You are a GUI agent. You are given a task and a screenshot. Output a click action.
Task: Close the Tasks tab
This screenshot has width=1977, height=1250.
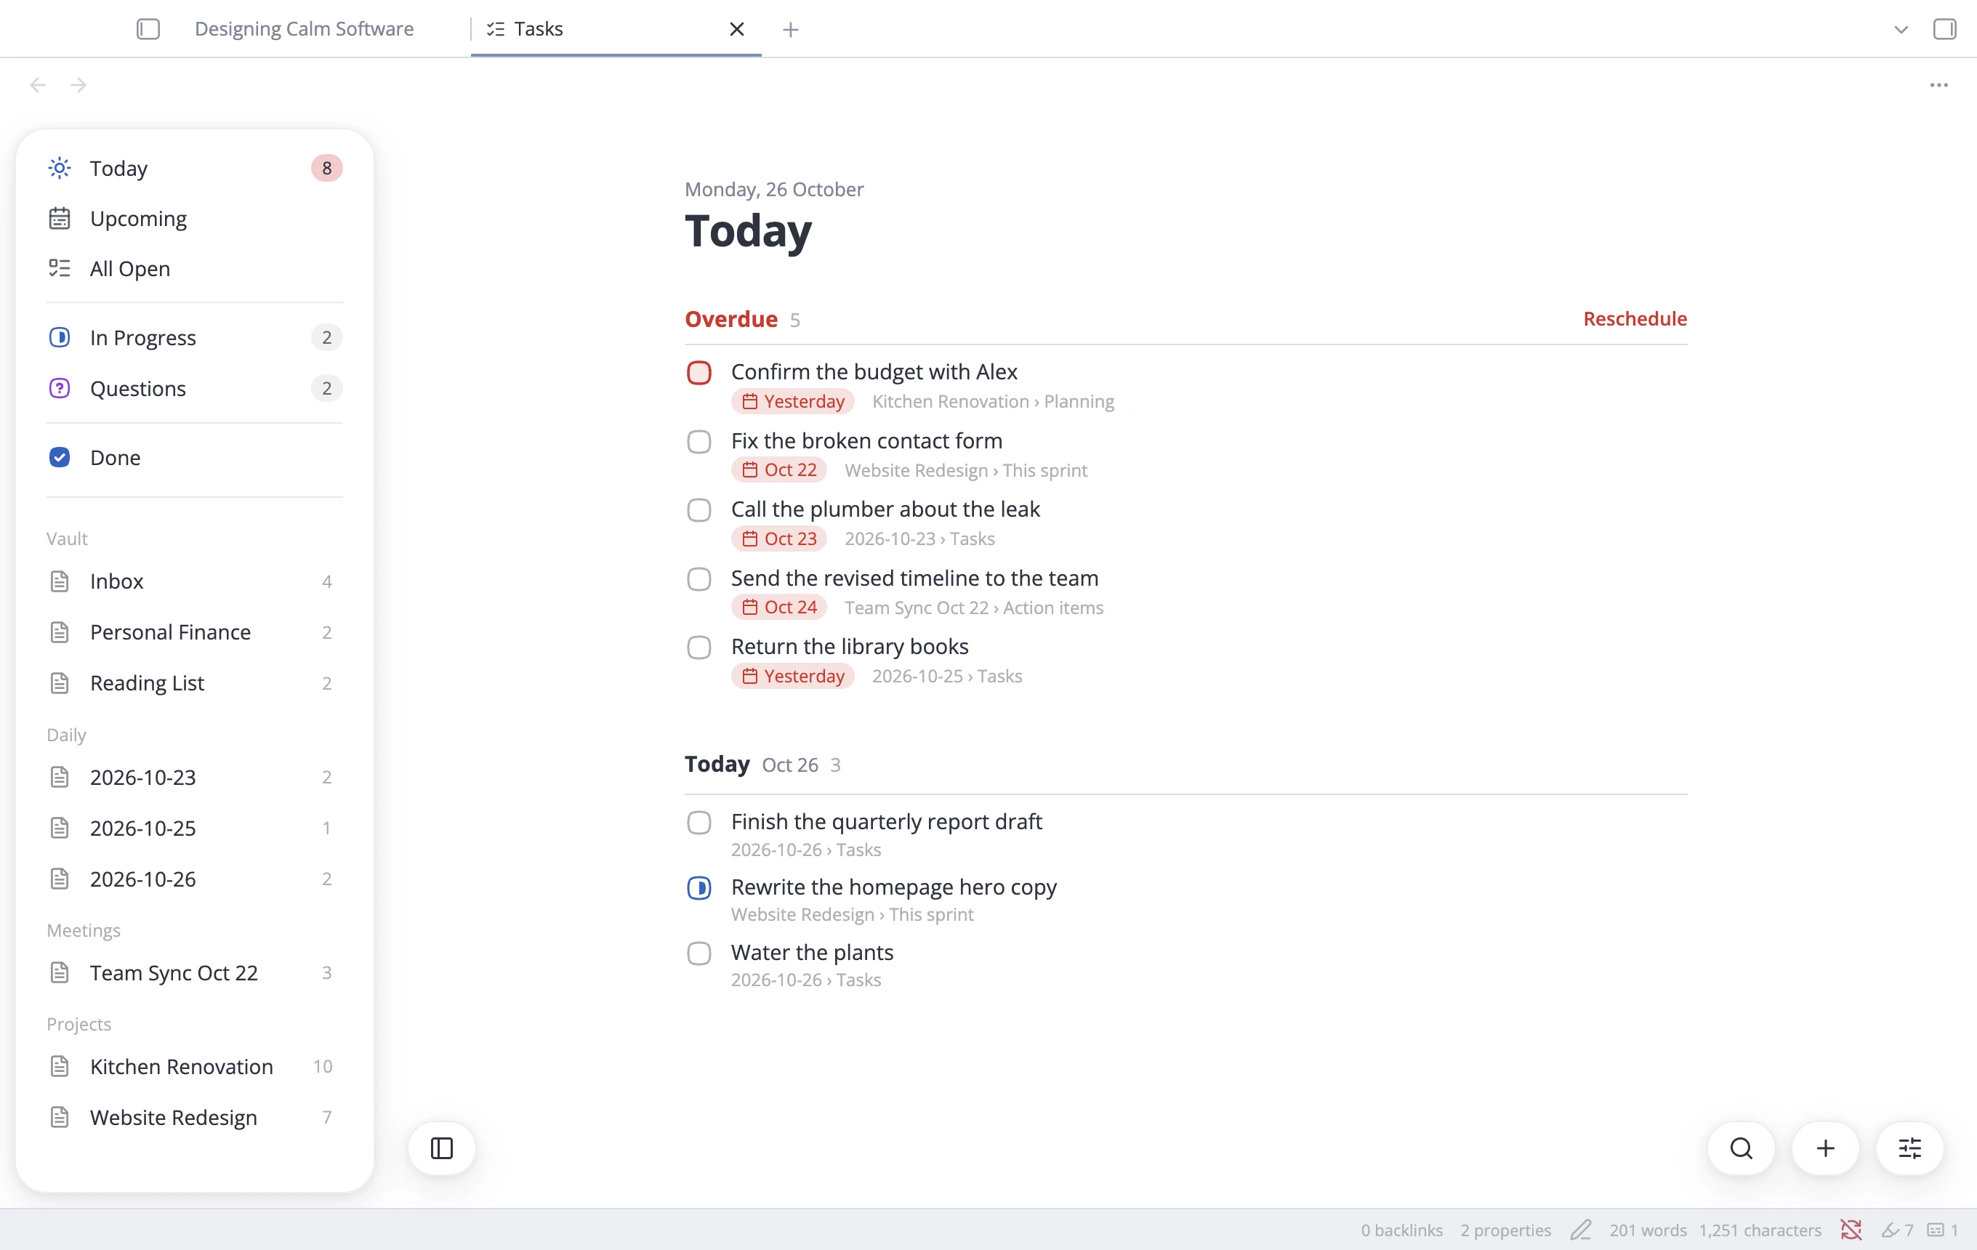(736, 30)
